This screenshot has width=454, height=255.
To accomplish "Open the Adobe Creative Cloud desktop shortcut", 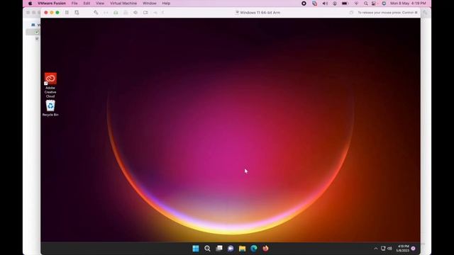I will 50,85.
